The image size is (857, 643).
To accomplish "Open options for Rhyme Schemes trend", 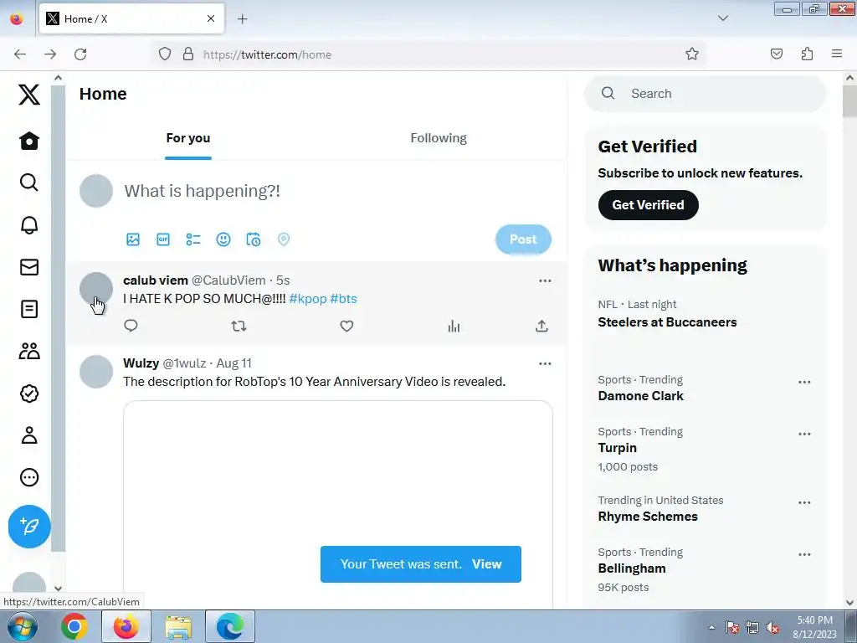I will click(x=804, y=503).
